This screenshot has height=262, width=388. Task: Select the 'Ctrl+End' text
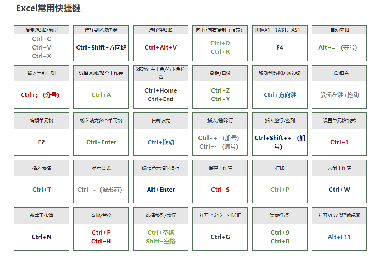(160, 99)
